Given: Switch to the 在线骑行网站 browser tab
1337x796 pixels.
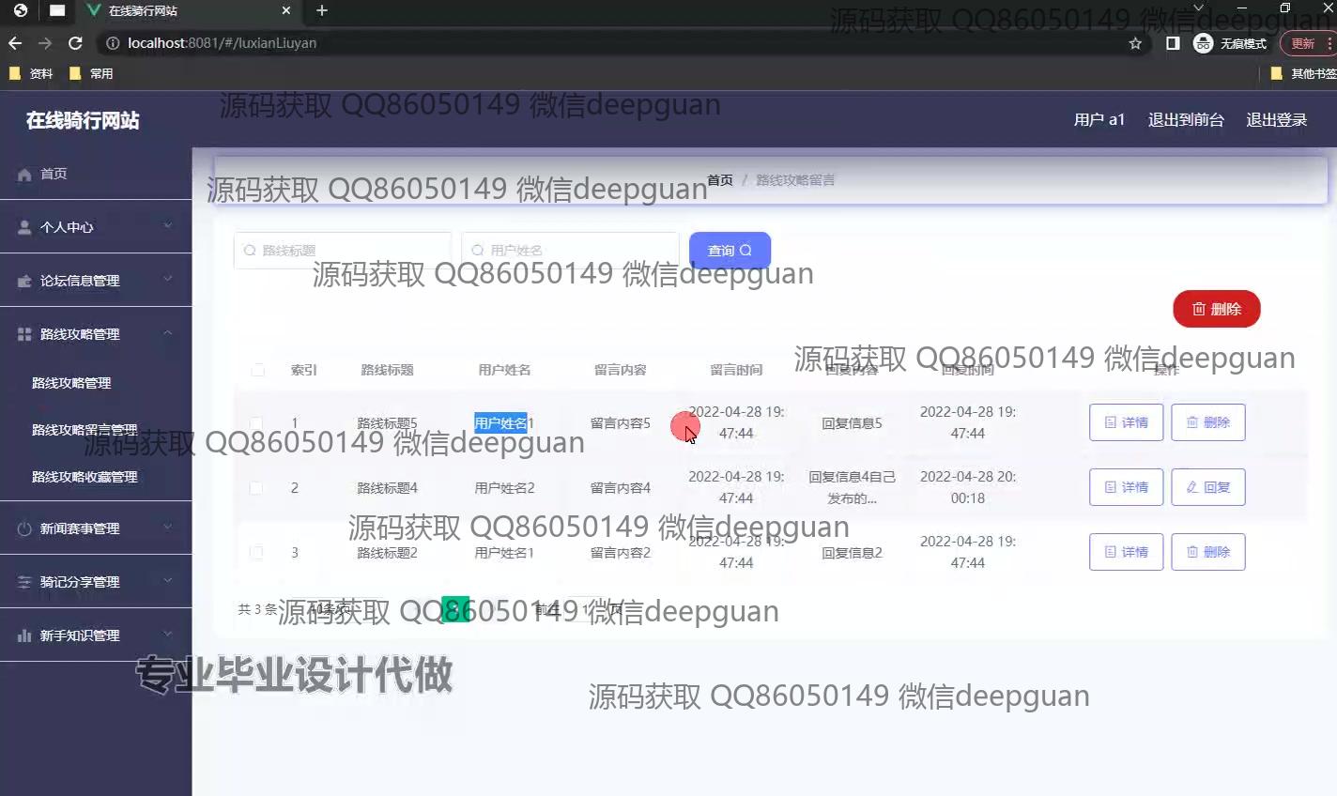Looking at the screenshot, I should click(188, 11).
